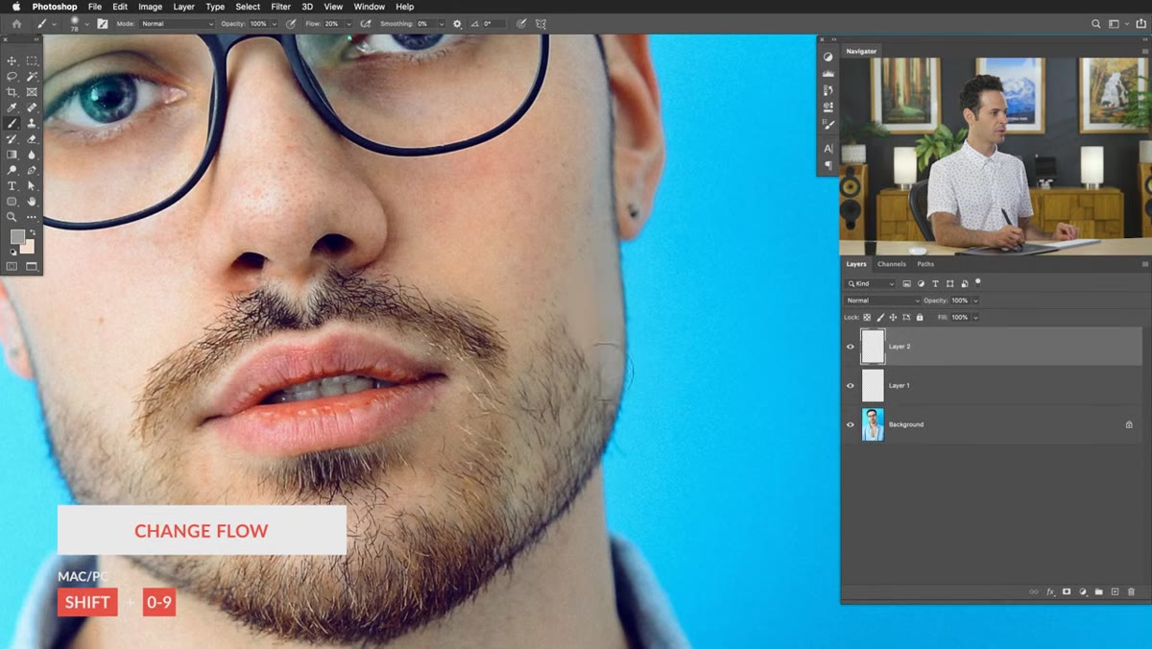Open tool preset picker arrow
This screenshot has height=649, width=1152.
53,23
